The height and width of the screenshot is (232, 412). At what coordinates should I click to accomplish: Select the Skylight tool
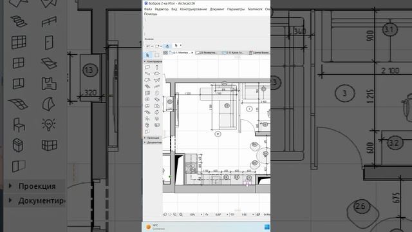point(157,99)
